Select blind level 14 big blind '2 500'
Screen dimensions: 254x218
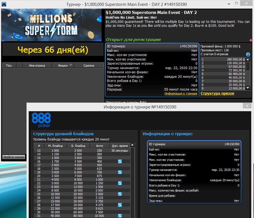pos(78,154)
